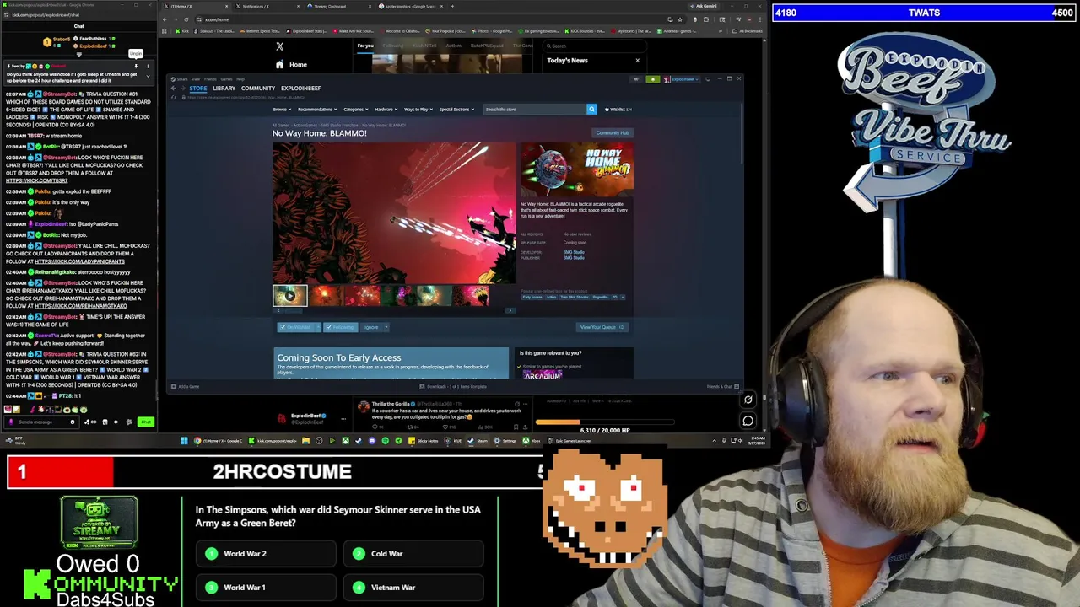Open the EXPLODINBEEF profile tab
The image size is (1080, 607).
point(300,88)
